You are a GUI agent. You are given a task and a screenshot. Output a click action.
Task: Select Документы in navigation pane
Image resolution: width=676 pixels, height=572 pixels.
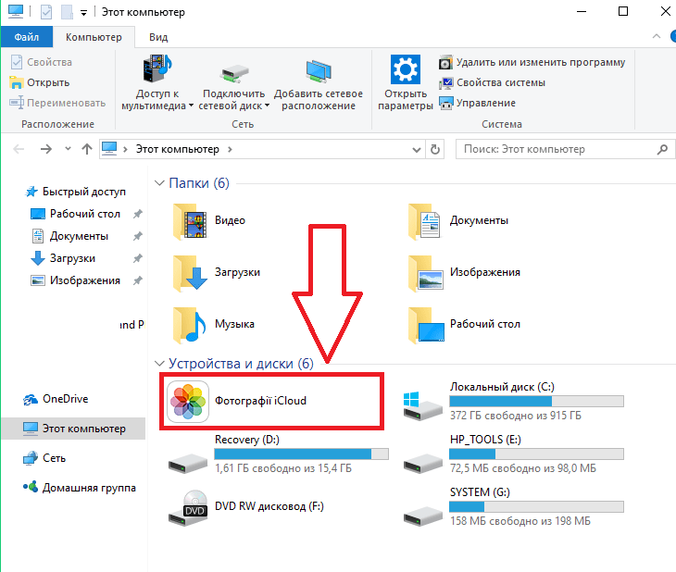[x=69, y=236]
